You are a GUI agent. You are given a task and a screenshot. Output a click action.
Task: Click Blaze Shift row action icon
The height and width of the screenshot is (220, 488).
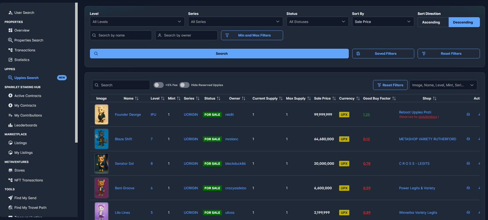468,139
